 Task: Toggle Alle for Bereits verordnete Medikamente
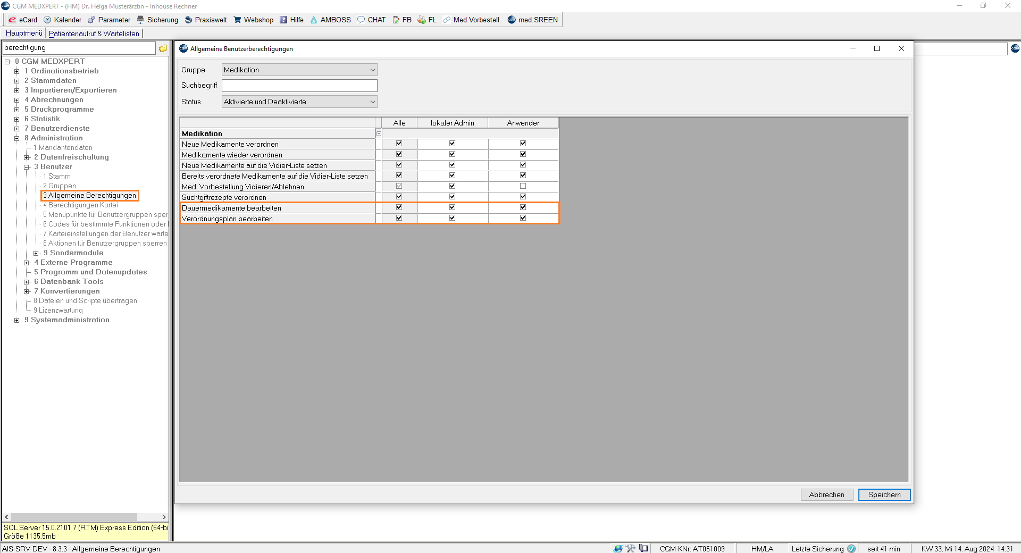coord(399,175)
